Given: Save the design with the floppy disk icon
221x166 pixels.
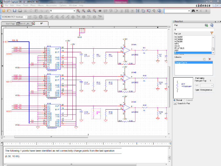Looking at the screenshot, I should click(14, 11).
